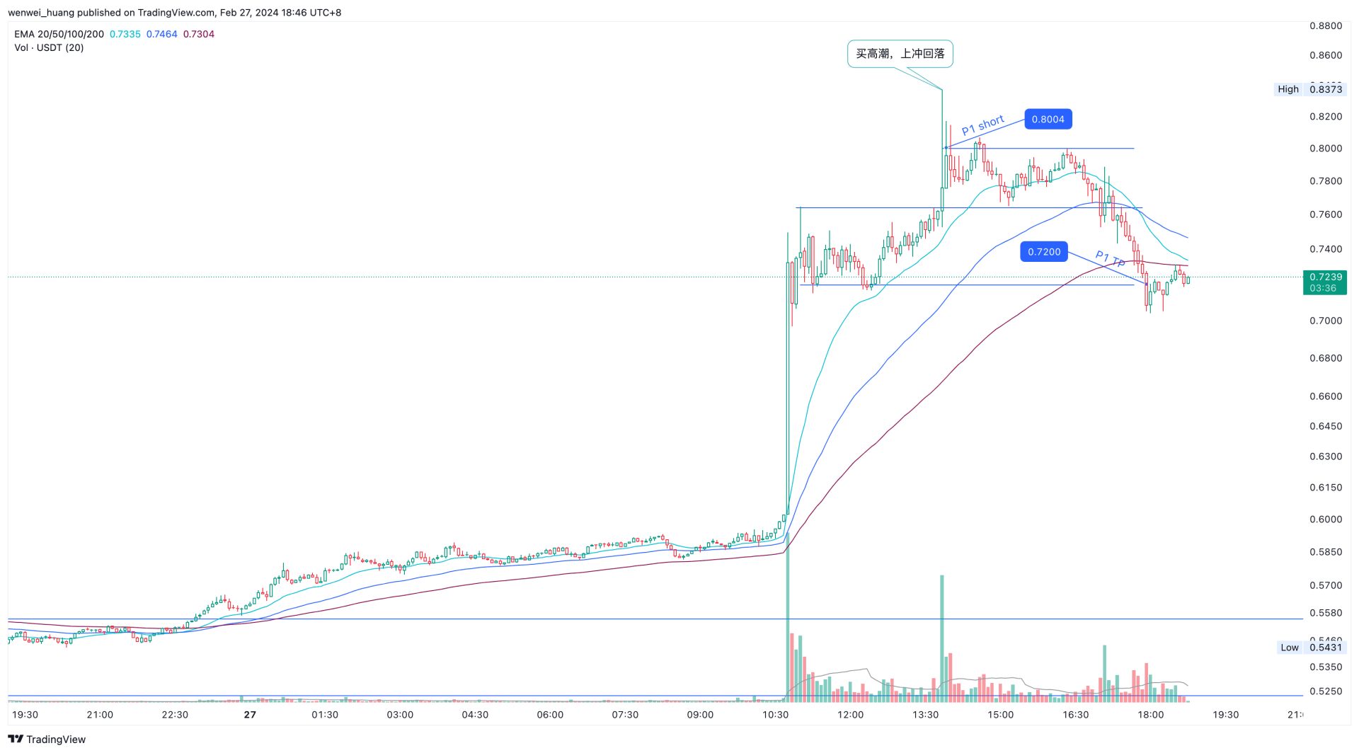Click the 13:30 time axis label
Image resolution: width=1359 pixels, height=753 pixels.
[x=925, y=715]
